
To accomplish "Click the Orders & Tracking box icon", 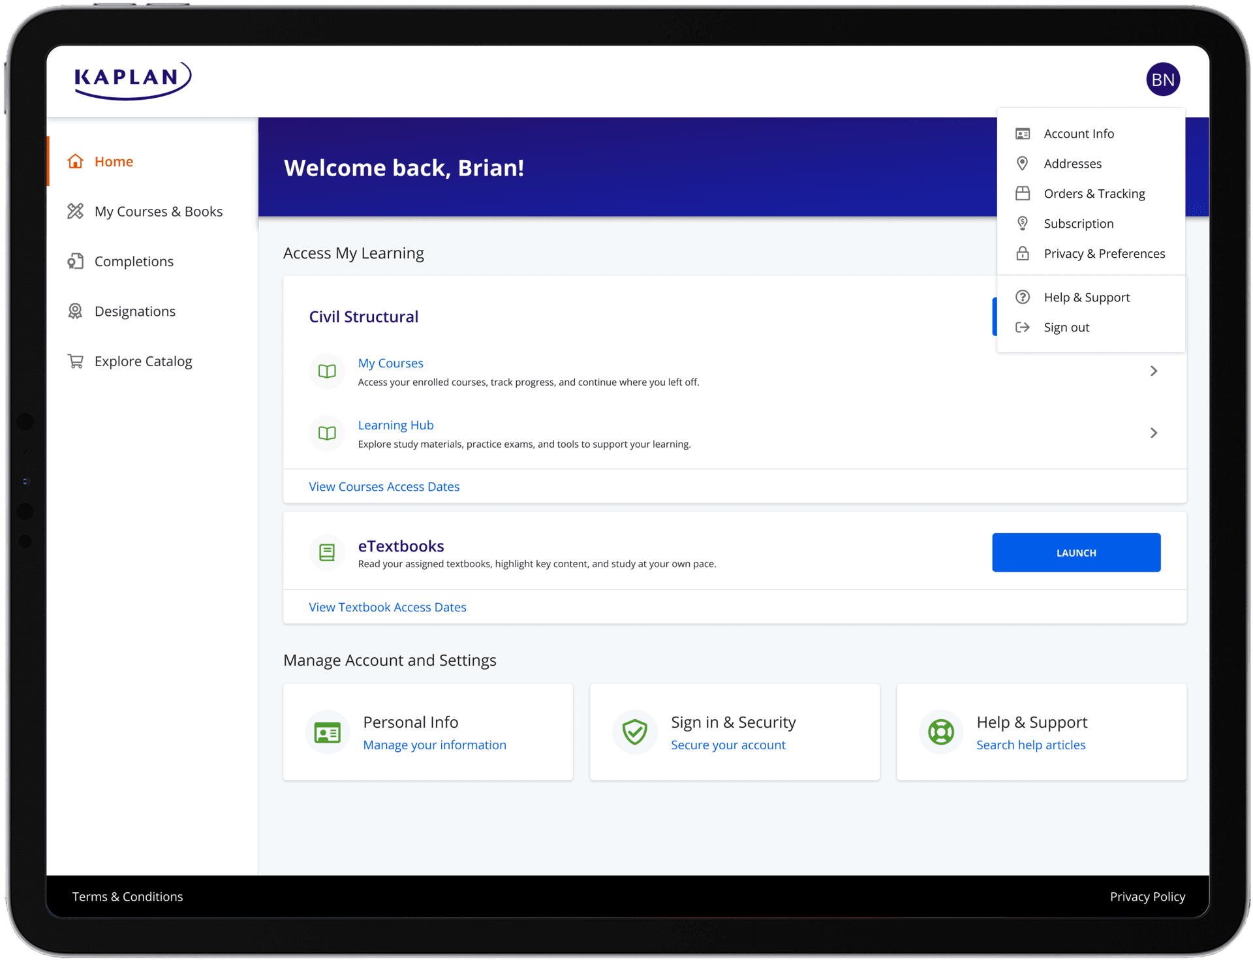I will [x=1023, y=193].
